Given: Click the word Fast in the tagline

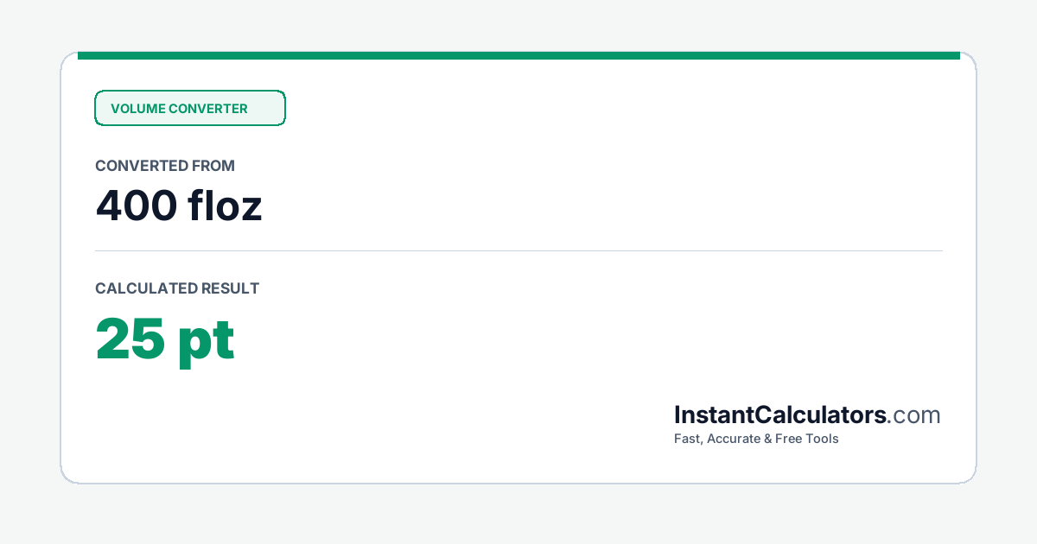Looking at the screenshot, I should pos(688,439).
